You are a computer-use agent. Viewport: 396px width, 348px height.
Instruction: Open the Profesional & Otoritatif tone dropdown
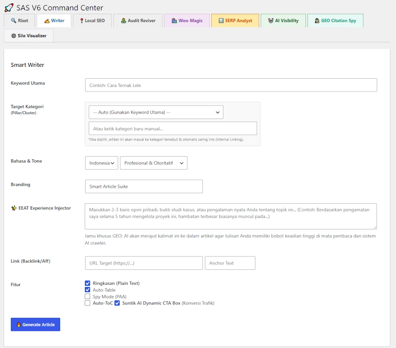coord(153,163)
